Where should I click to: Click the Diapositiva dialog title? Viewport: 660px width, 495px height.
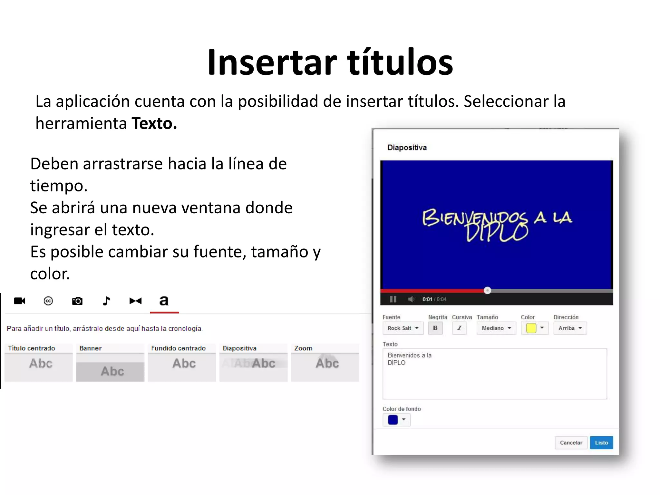click(x=407, y=148)
